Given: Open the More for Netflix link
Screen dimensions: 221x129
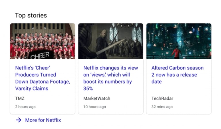Looking at the screenshot, I should tap(43, 120).
